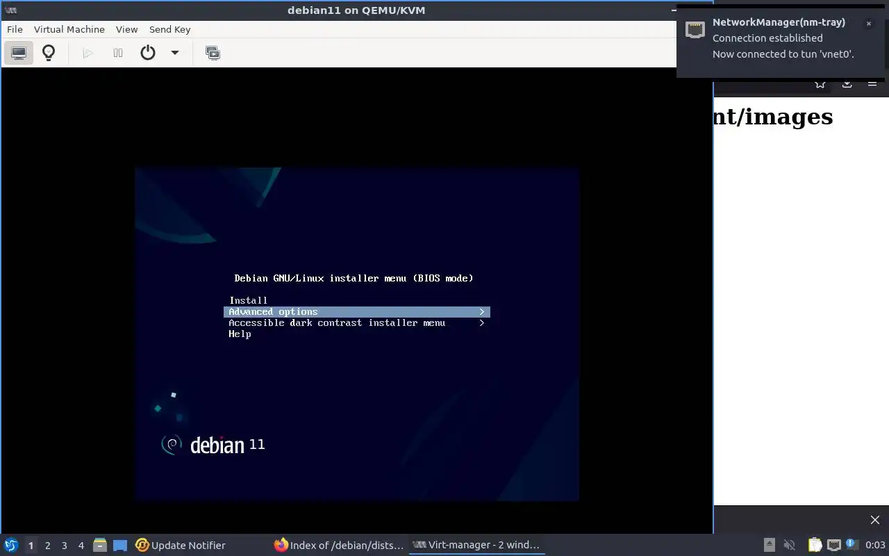Show the graphical console view
Viewport: 889px width, 556px height.
pos(19,53)
